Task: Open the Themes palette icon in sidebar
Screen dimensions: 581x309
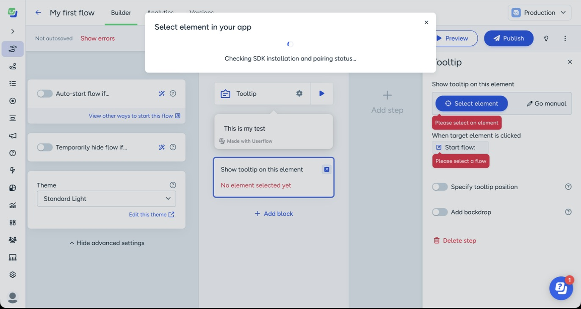Action: [13, 188]
